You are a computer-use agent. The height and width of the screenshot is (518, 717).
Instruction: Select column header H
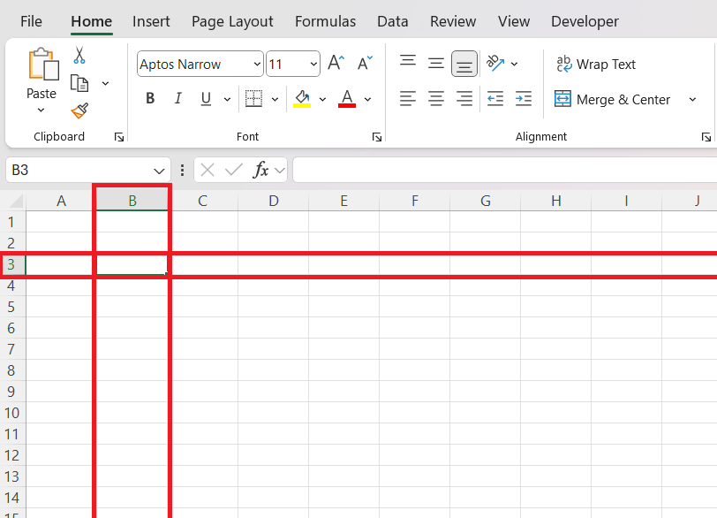coord(555,201)
